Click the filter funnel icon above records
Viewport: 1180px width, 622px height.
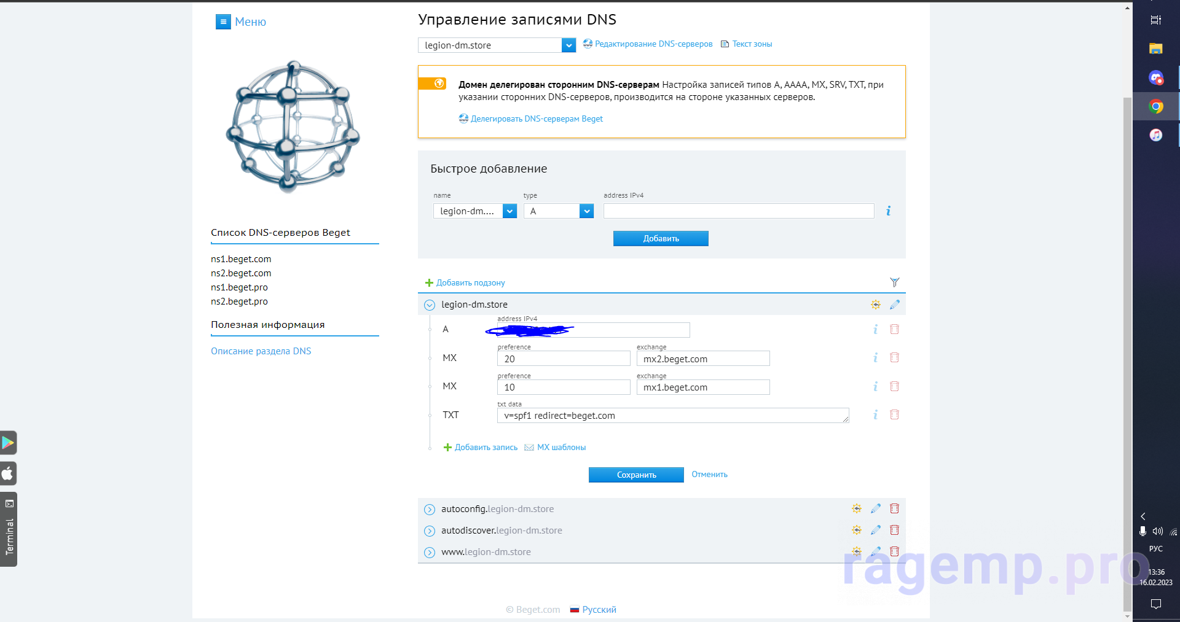pos(894,282)
